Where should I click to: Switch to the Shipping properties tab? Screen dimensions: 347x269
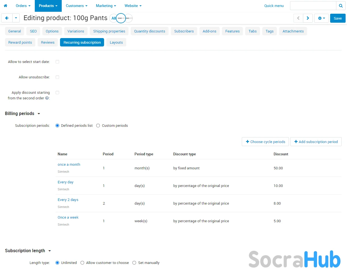(109, 31)
